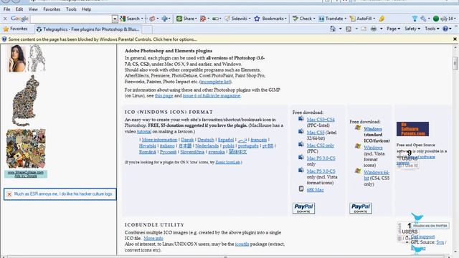This screenshot has height=258, width=459.
Task: Click the Home icon in command bar
Action: click(x=333, y=29)
